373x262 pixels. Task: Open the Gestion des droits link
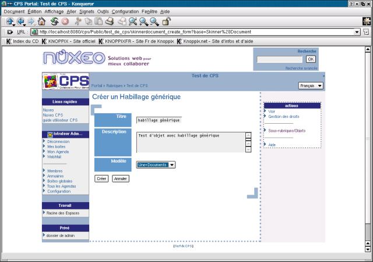coord(283,116)
